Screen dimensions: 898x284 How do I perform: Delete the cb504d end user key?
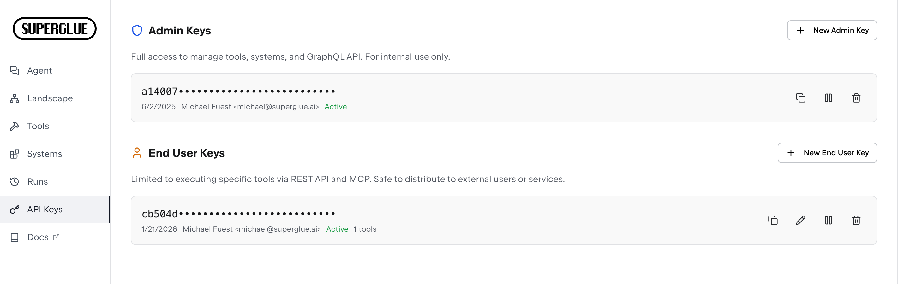point(857,220)
